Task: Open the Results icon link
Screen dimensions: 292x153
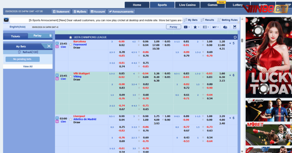Action: pos(202,20)
